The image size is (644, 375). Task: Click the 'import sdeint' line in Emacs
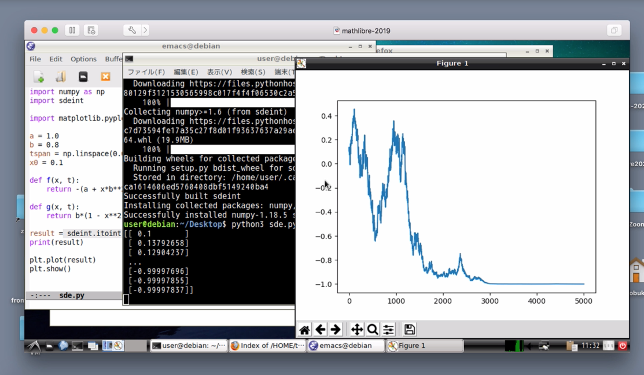click(x=56, y=100)
